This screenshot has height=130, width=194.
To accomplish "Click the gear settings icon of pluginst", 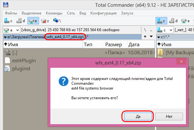I will tap(7, 68).
